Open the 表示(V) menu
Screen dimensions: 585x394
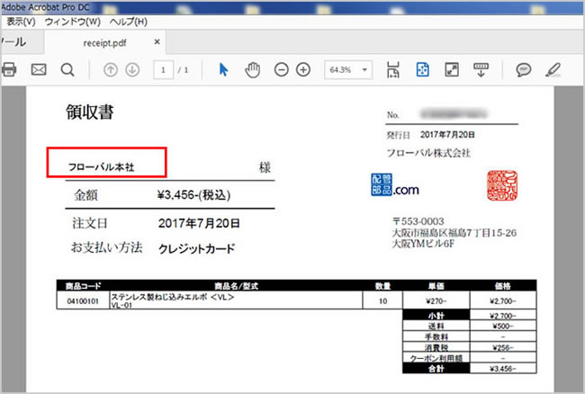coord(20,21)
